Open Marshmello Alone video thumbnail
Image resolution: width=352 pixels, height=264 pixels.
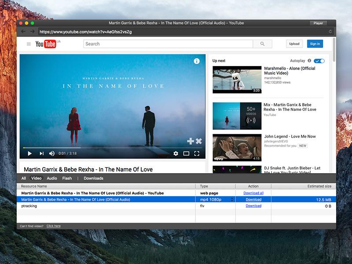click(x=237, y=80)
